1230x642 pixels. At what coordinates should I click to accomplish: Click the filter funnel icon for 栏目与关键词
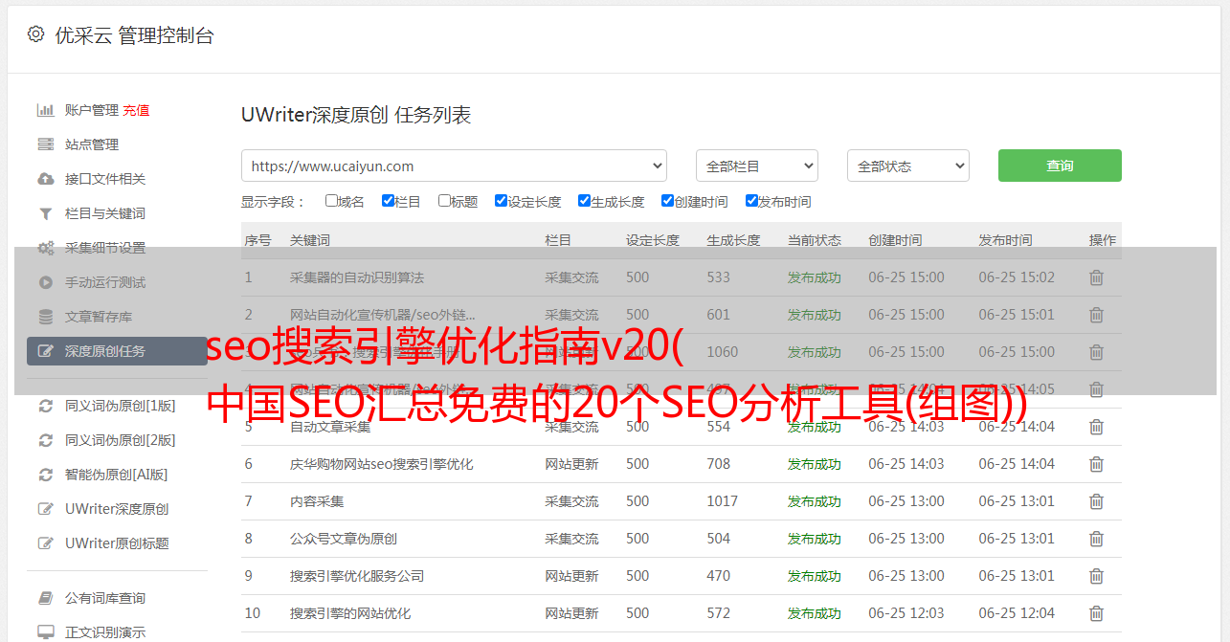tap(45, 213)
